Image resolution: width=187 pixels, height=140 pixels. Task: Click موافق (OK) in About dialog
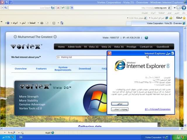tap(120, 104)
